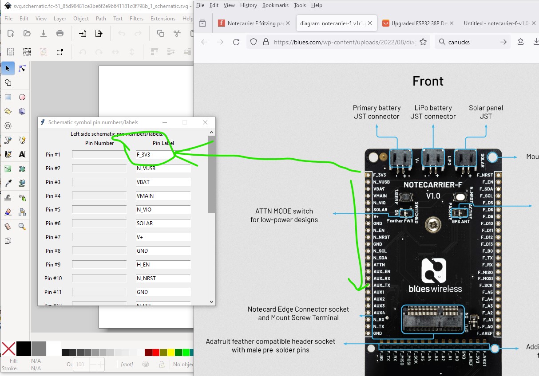
Task: Open the current layer [root] selector
Action: click(127, 364)
